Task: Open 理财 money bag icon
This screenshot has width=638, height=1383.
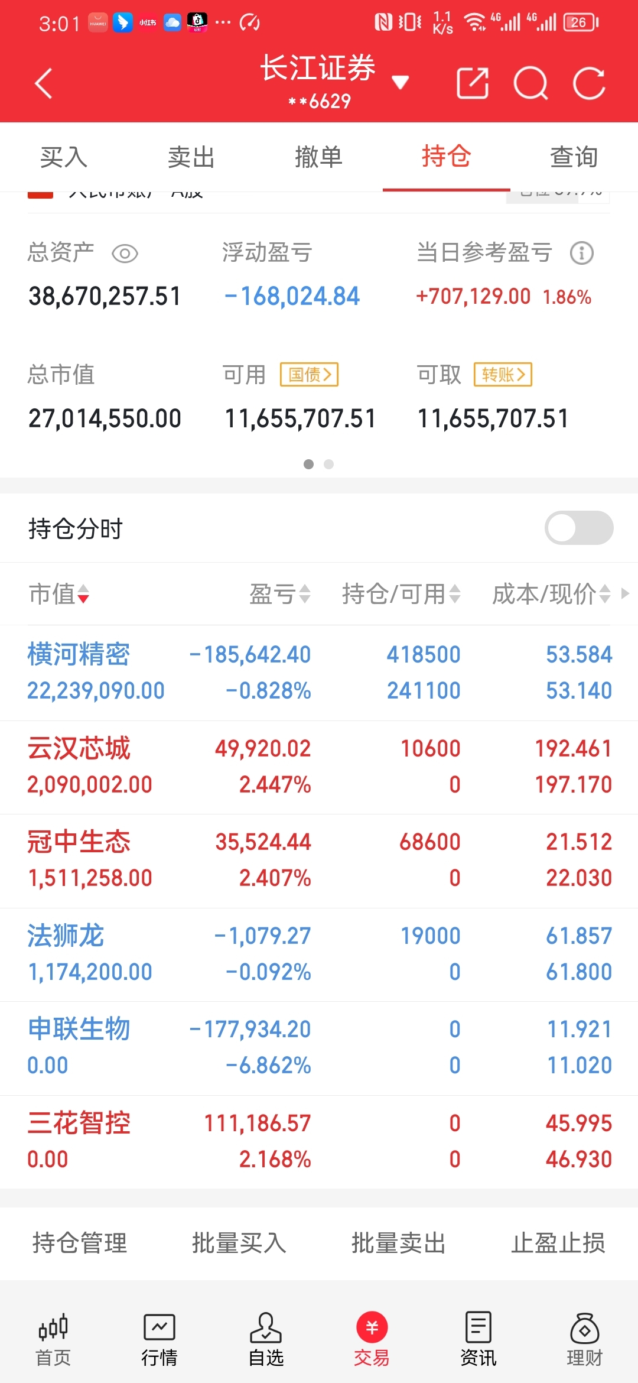Action: (584, 1340)
